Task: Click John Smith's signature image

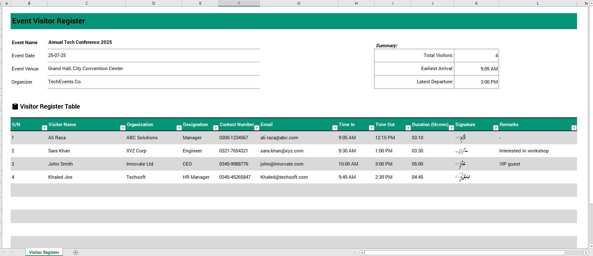Action: point(461,164)
